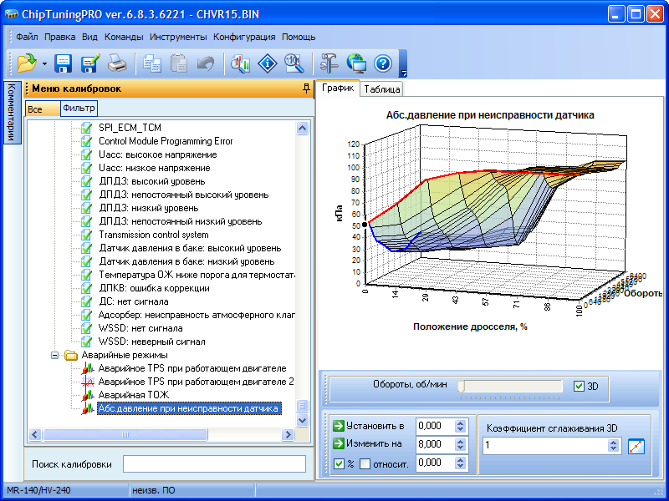The image size is (669, 501).
Task: Click the blue diamond info icon
Action: 267,63
